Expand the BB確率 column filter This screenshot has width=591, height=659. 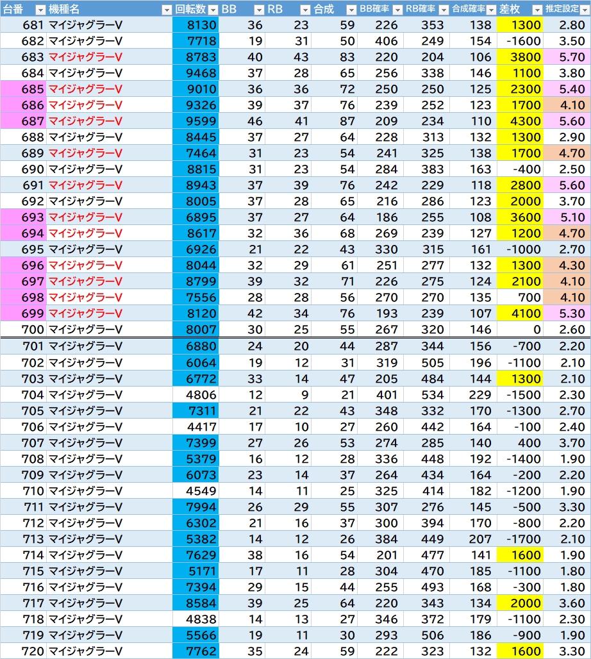[397, 10]
